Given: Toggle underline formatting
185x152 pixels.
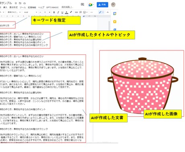Looking at the screenshot, I should point(62,12).
